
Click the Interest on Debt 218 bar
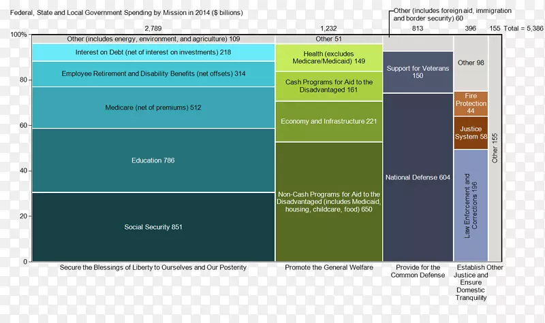[153, 52]
